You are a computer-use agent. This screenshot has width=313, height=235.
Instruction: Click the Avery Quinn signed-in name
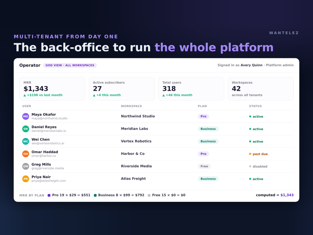point(252,65)
